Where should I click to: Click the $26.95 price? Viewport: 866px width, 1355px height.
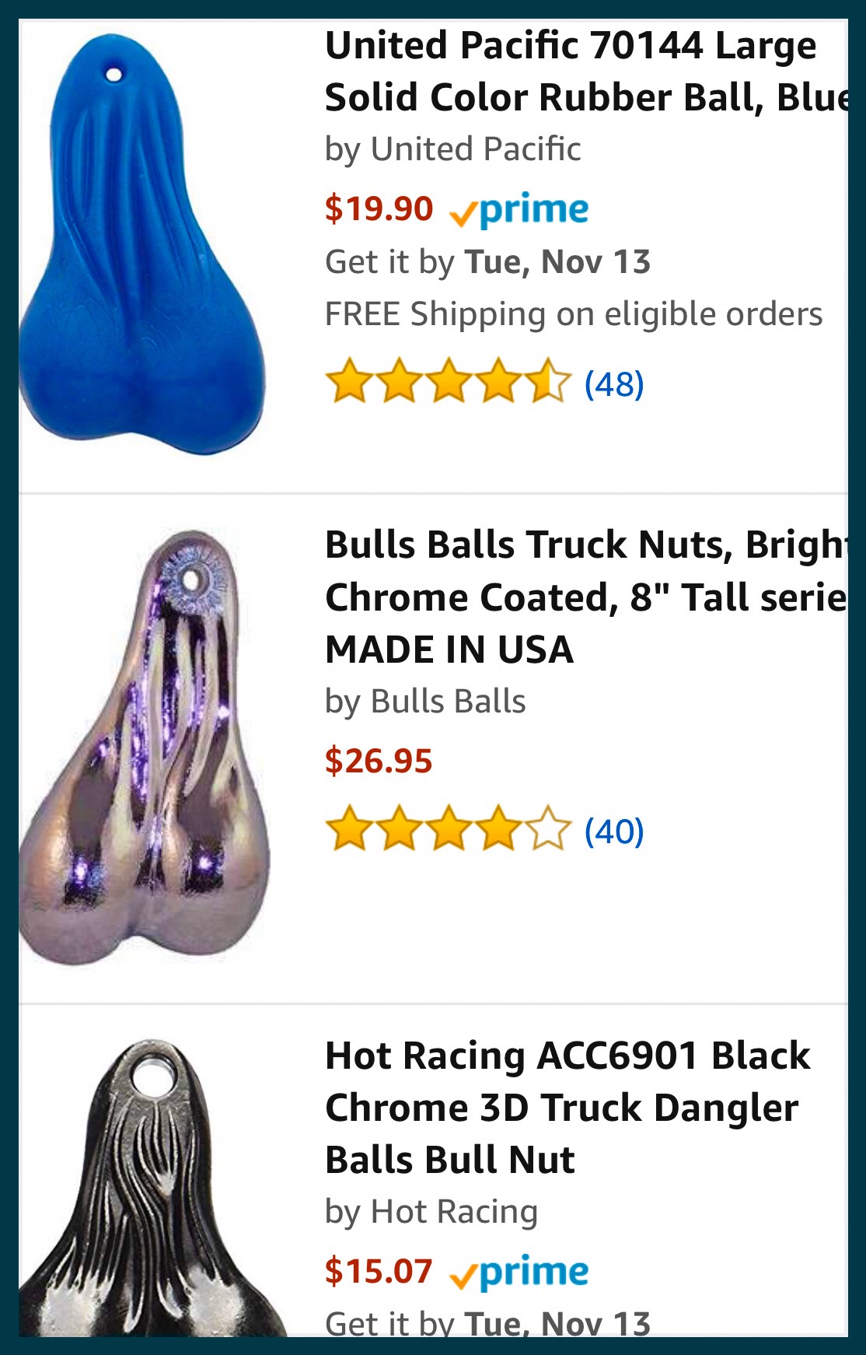[379, 761]
